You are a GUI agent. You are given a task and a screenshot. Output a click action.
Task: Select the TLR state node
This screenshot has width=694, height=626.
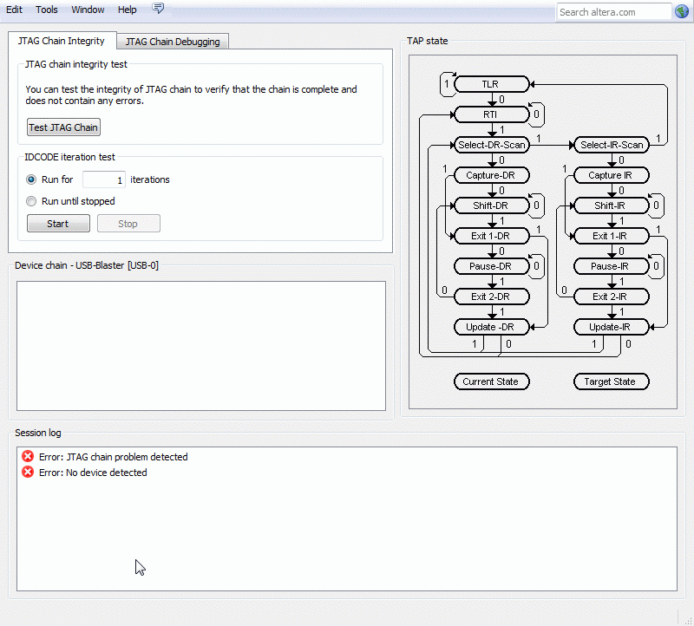coord(490,84)
